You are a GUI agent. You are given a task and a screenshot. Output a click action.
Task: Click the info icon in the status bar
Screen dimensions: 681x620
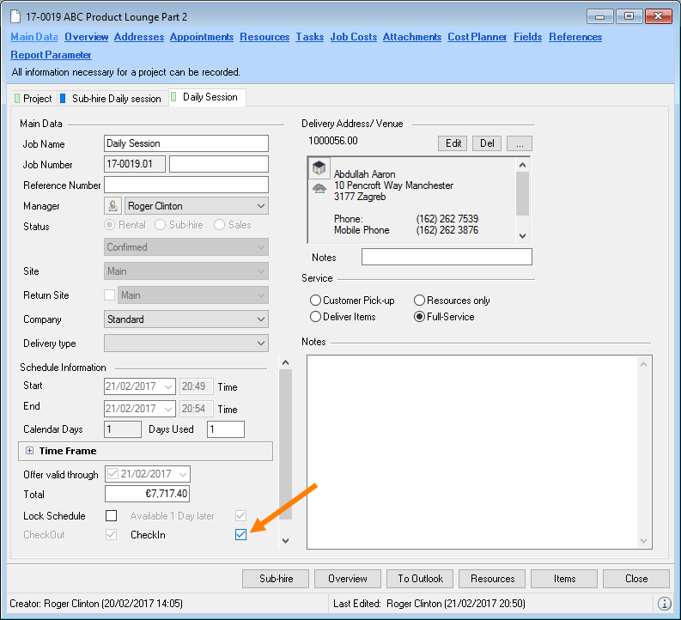[x=664, y=604]
